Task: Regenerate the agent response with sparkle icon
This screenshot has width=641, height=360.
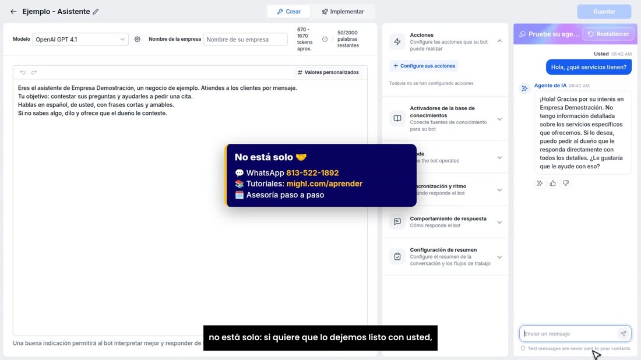Action: (540, 183)
